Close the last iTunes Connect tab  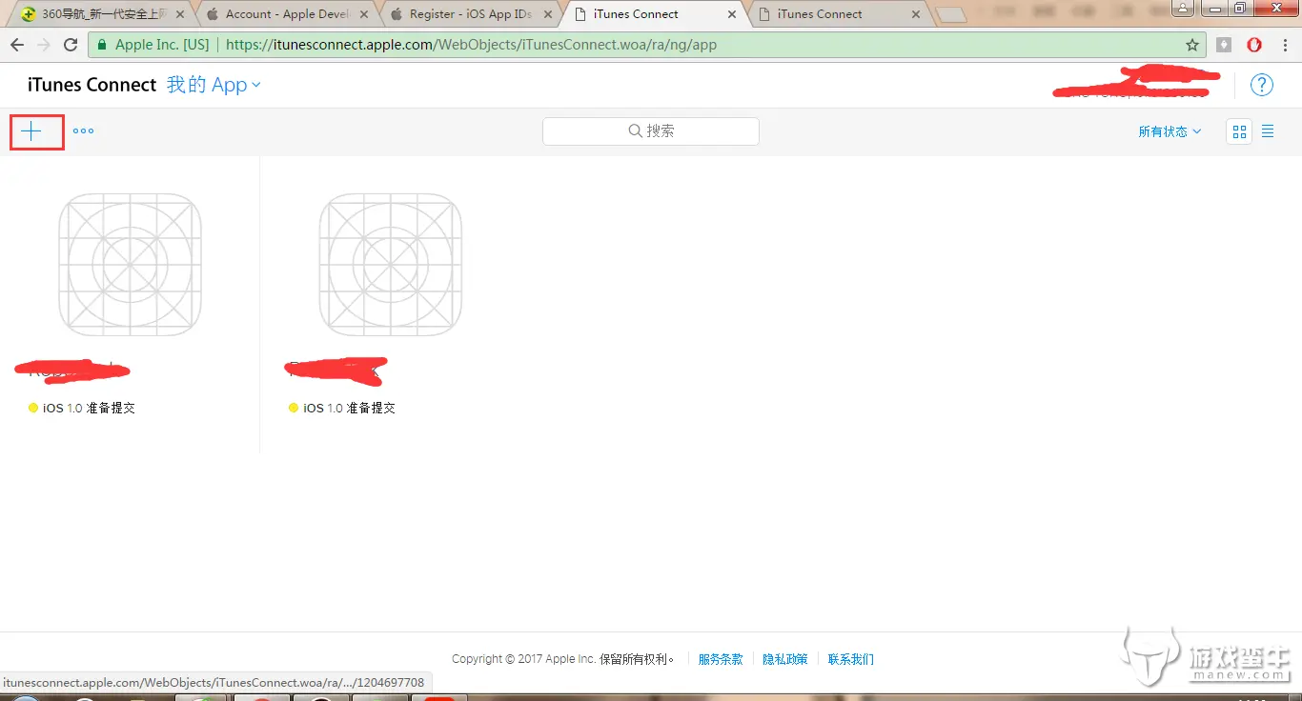[916, 14]
